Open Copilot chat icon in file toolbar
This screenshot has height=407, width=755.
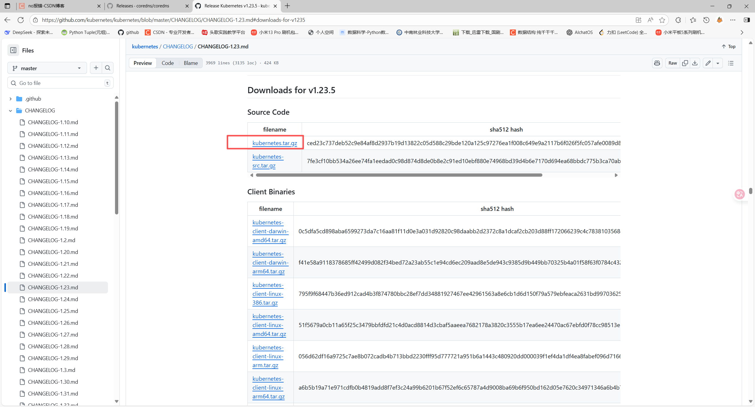[657, 63]
